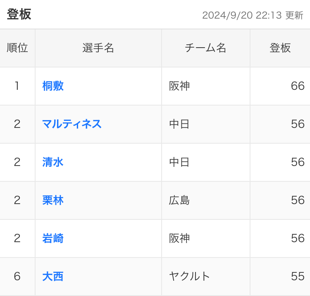Viewport: 310px width, 296px height.
Task: Select the チーム名 column header
Action: [x=205, y=48]
